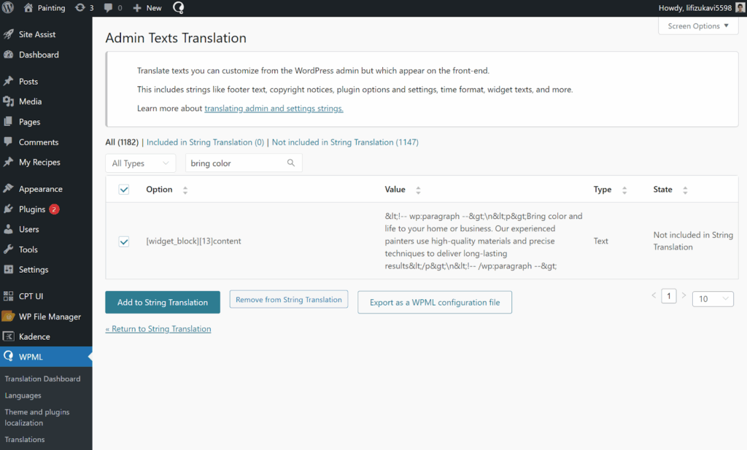The image size is (747, 450).
Task: Follow the translating admin and settings strings link
Action: pos(274,107)
